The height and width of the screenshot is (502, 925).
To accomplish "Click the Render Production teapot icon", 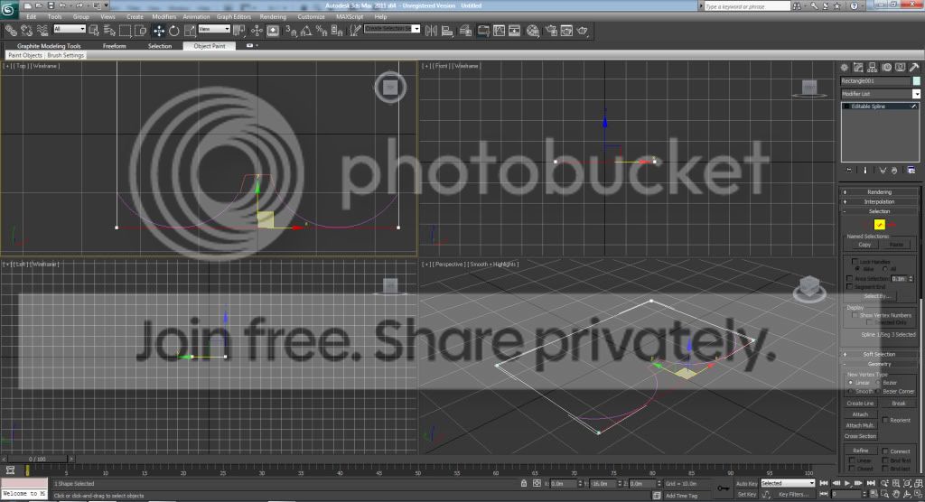I will tap(583, 31).
